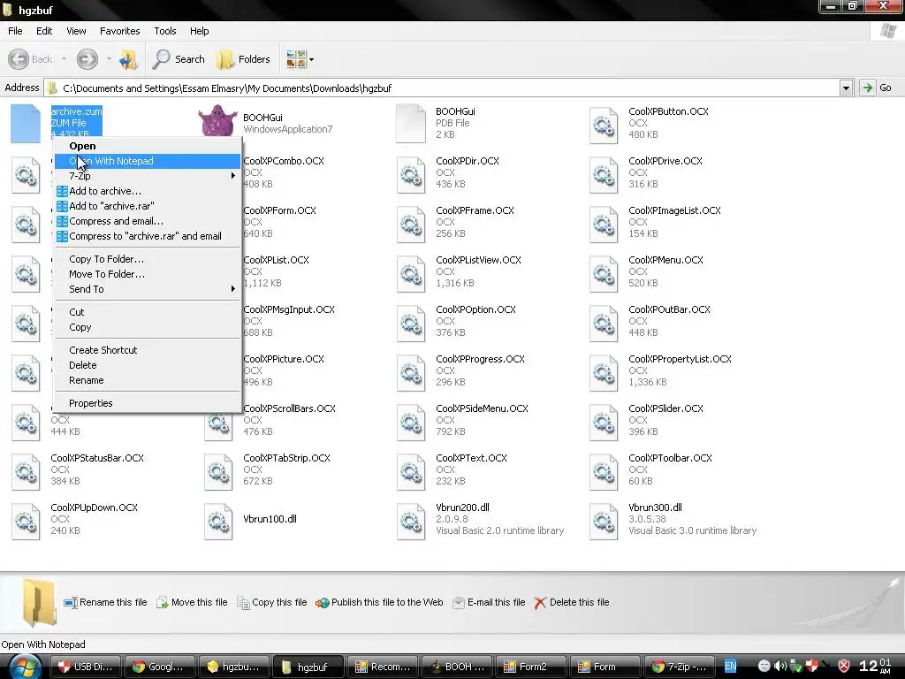Select Open With Notepad context entry
The height and width of the screenshot is (679, 905).
click(148, 161)
